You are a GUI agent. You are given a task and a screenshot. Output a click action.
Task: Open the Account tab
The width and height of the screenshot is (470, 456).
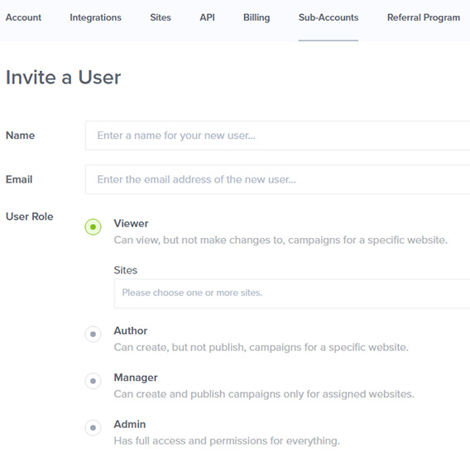tap(23, 17)
